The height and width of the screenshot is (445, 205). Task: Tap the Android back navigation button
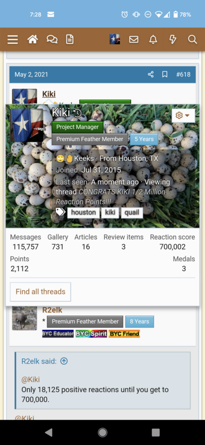pos(49,432)
